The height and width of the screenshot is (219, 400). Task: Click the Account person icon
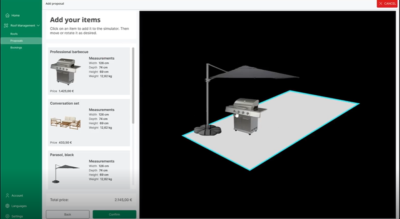[x=7, y=196]
